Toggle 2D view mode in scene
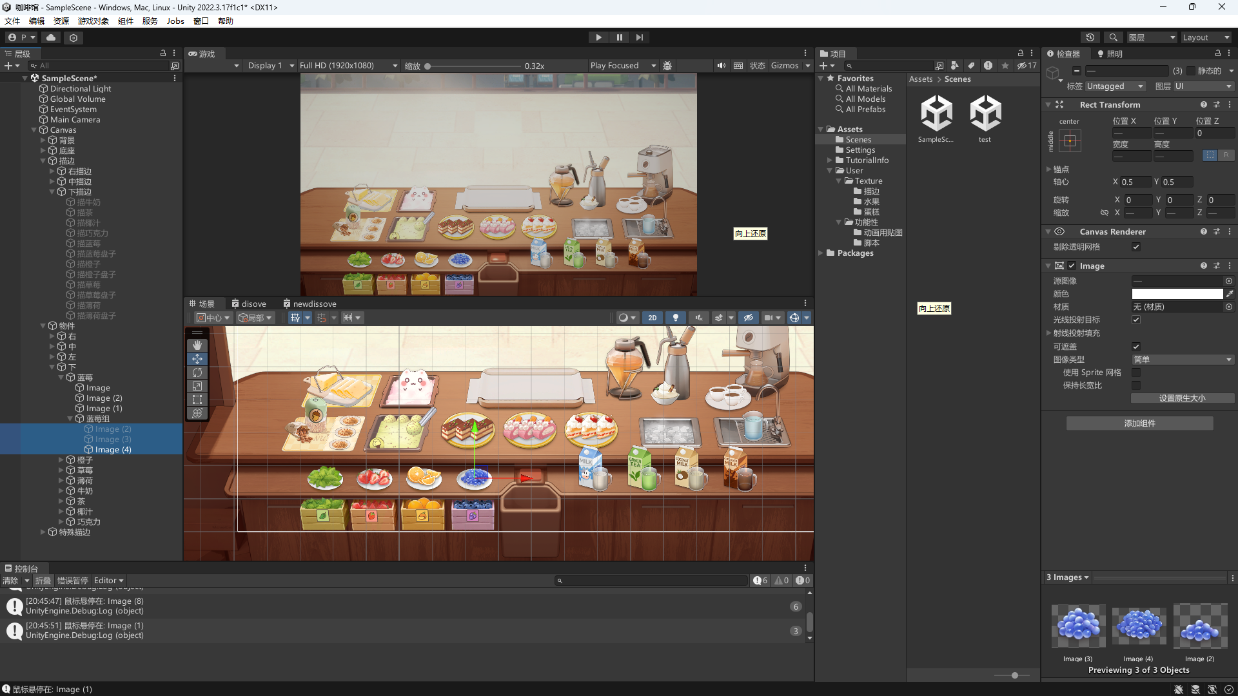The image size is (1238, 696). point(653,318)
